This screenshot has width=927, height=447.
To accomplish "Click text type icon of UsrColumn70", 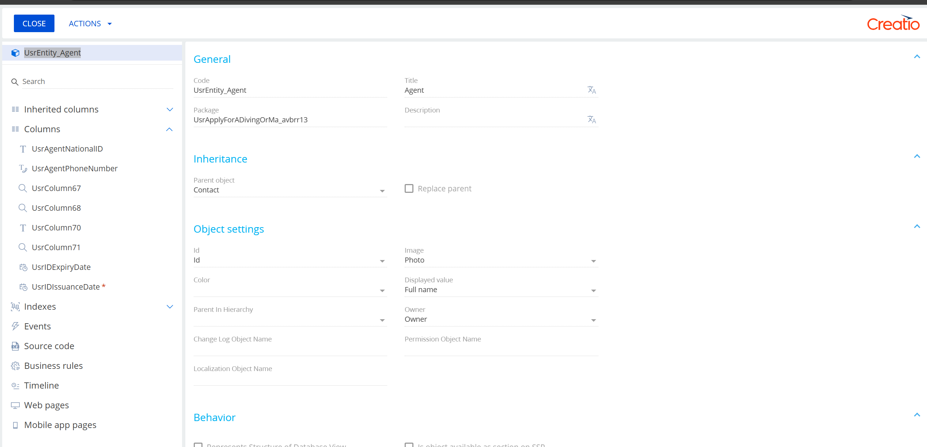I will 23,228.
